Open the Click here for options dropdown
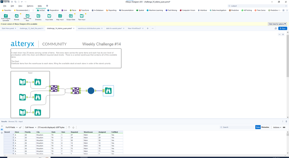This screenshot has height=158, width=289. pos(277,24)
